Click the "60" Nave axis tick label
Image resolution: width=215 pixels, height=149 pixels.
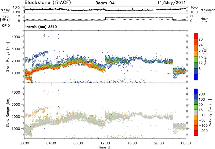coord(192,16)
